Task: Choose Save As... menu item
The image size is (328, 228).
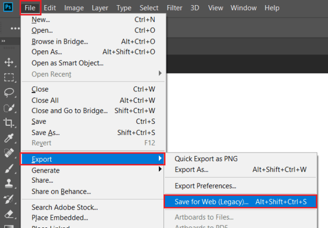Action: click(x=93, y=132)
